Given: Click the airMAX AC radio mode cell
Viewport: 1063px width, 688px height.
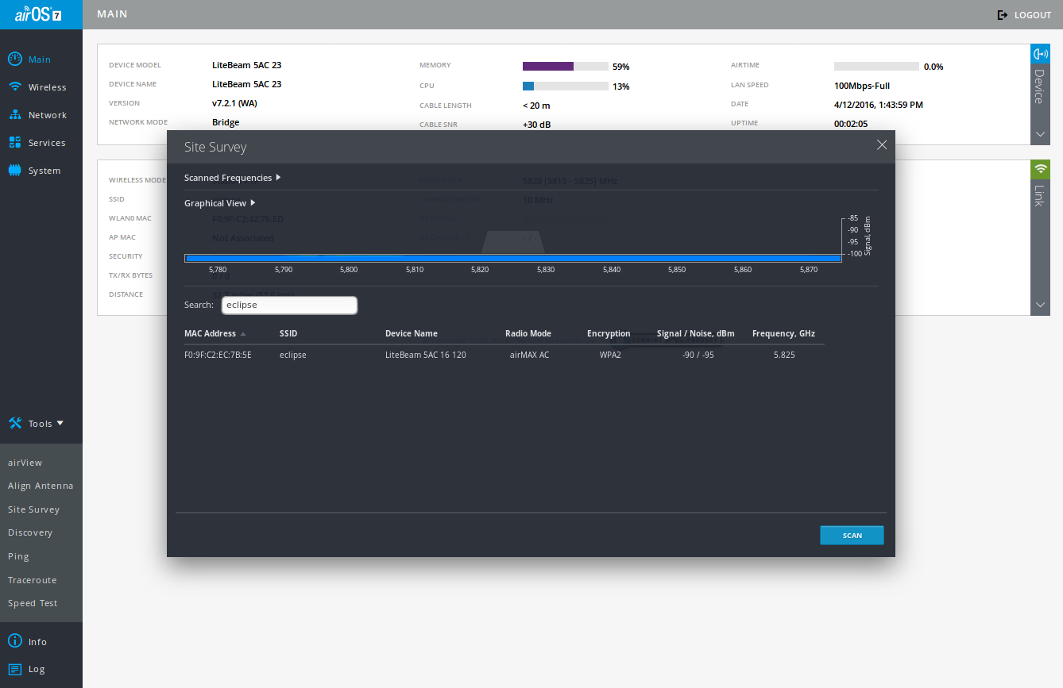Looking at the screenshot, I should tap(529, 355).
